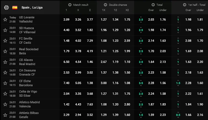Screen dimensions: 208x120
Task: Toggle favorite star for CD Alaves vs Real Madrid
Action: click(5, 62)
